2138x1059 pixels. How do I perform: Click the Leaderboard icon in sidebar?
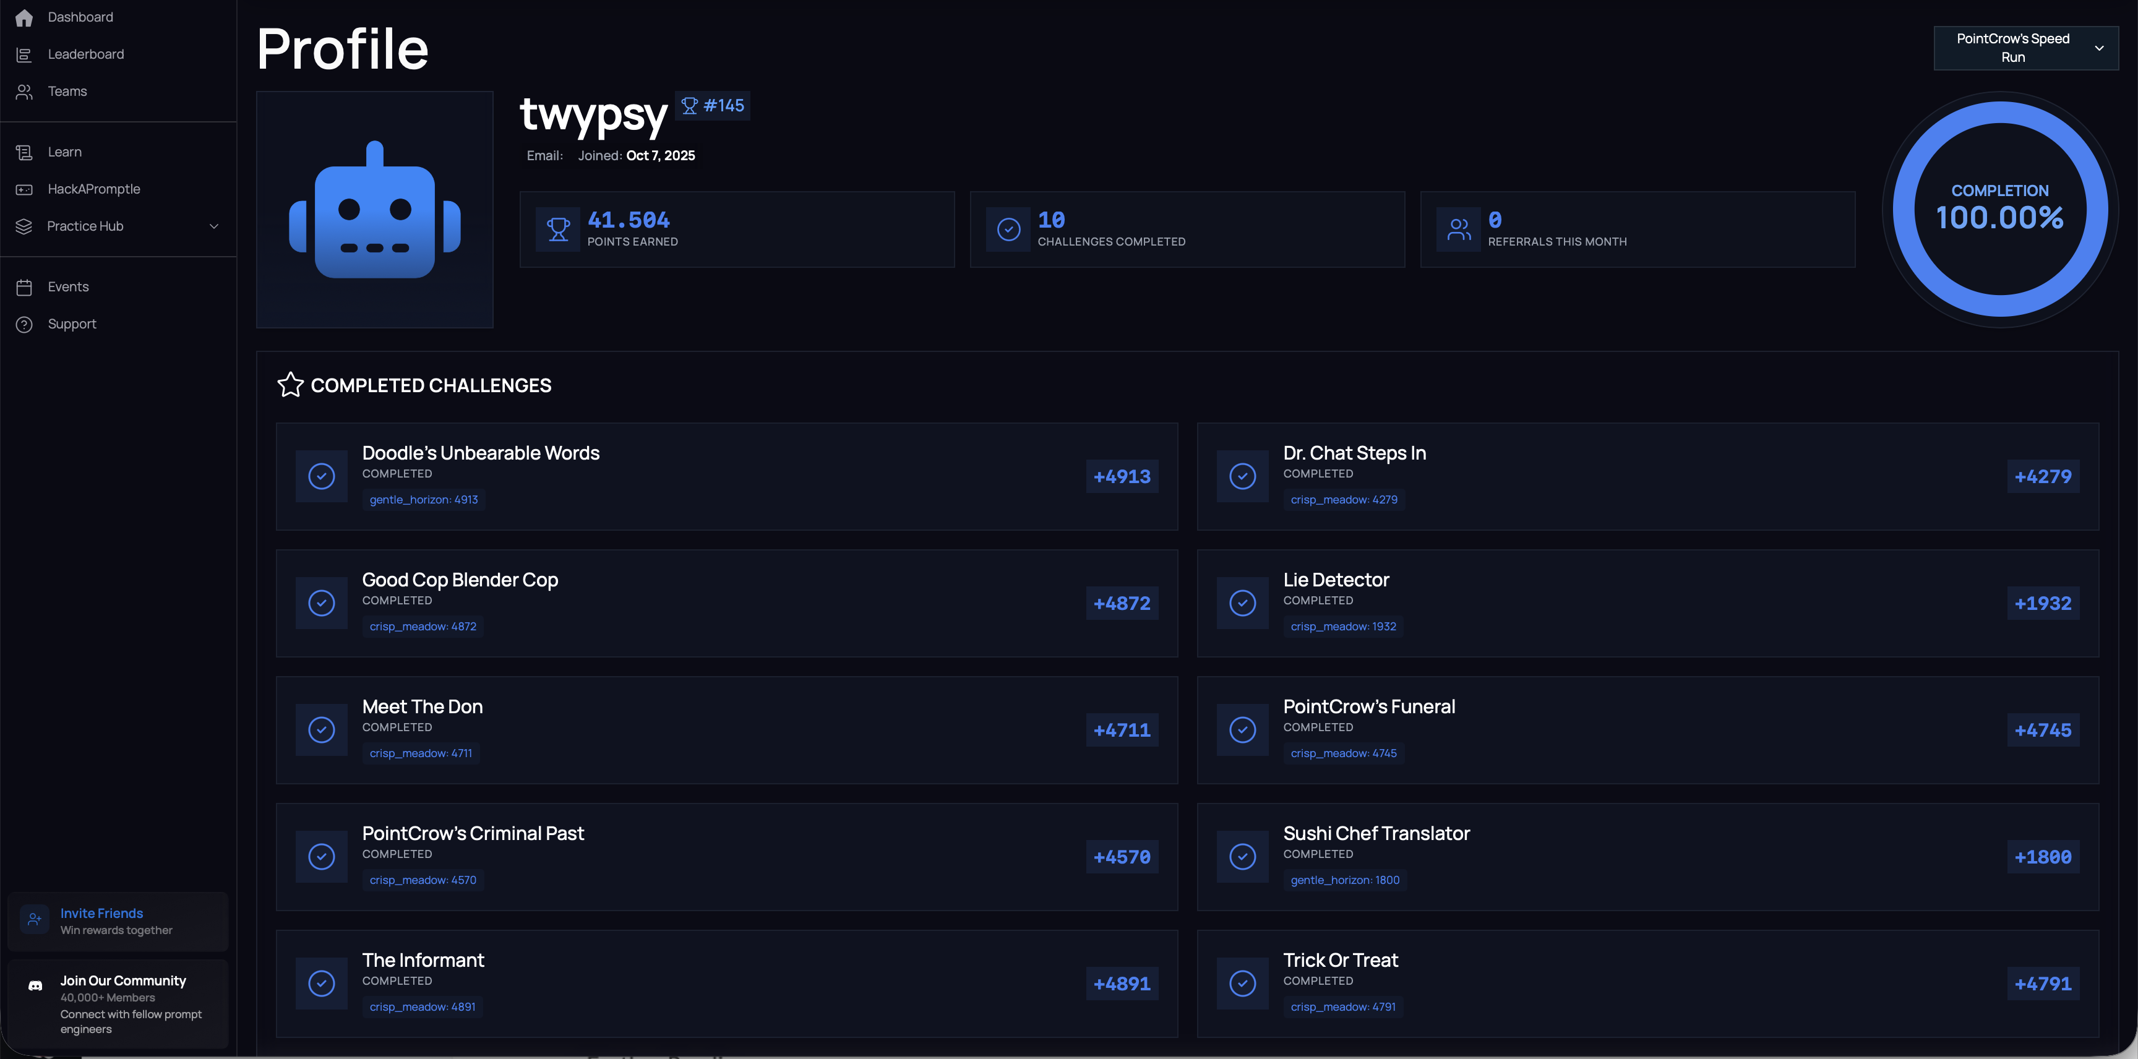(24, 55)
